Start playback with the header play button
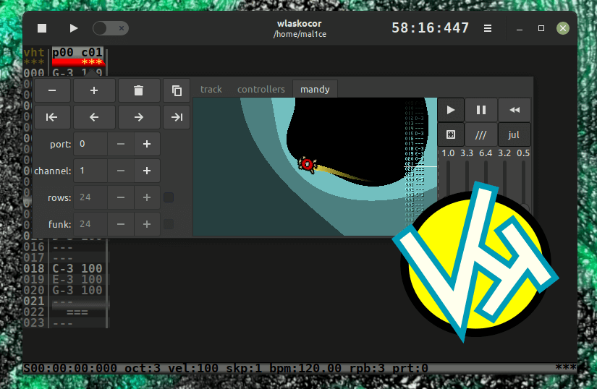Screen dimensions: 597x389 pos(74,28)
